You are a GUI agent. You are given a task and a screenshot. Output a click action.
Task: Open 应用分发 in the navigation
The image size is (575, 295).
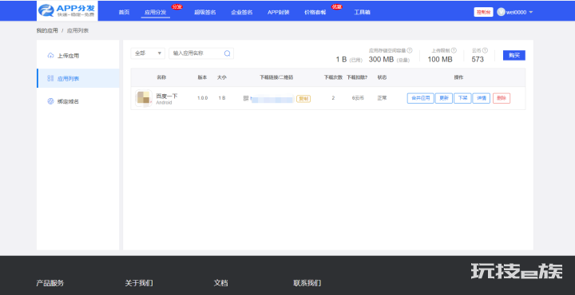(x=155, y=13)
